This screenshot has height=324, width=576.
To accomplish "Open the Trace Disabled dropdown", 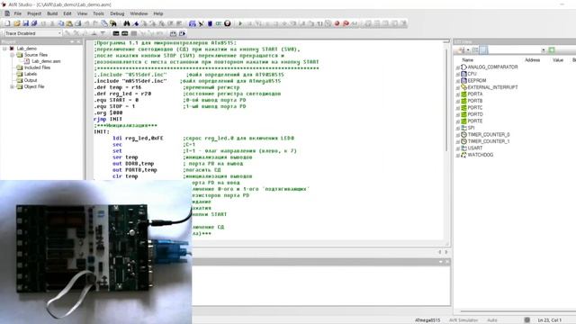I will click(59, 33).
